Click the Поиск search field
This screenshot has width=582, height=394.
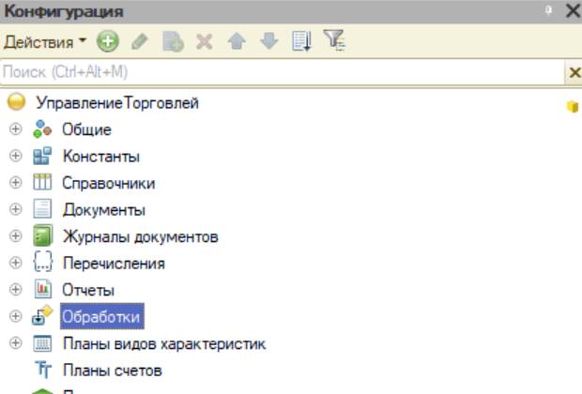point(283,72)
